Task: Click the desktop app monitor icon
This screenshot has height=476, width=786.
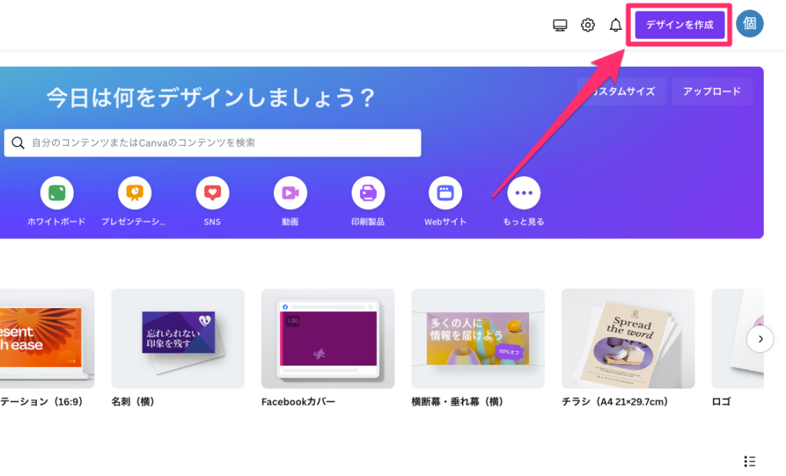Action: click(560, 25)
